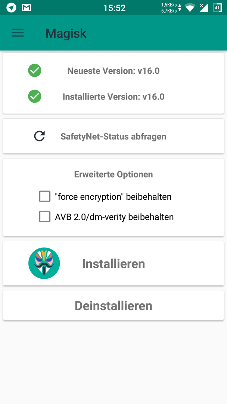Tap the "force encryption" beibehalten label
The height and width of the screenshot is (404, 227).
pos(113,197)
